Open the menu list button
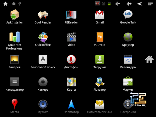 (150, 4)
